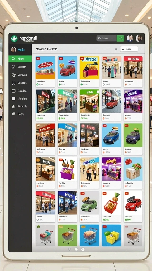Open the red-sign store card with running shoppers
Image resolution: width=152 pixels, height=271 pixels.
click(x=45, y=206)
